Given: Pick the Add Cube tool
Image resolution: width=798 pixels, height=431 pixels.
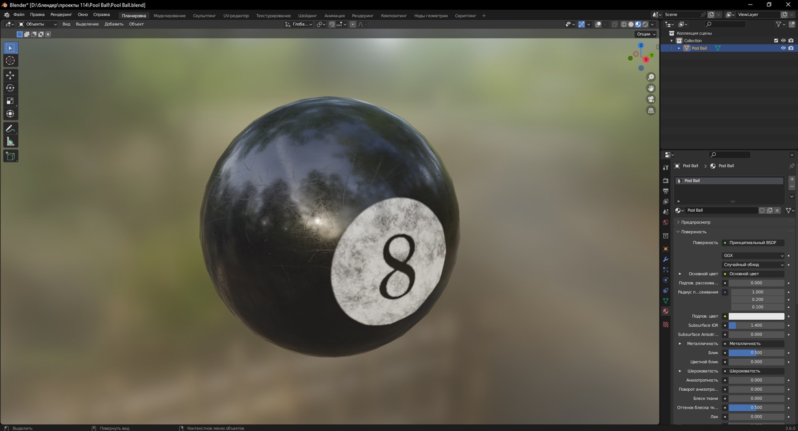Looking at the screenshot, I should coord(10,156).
